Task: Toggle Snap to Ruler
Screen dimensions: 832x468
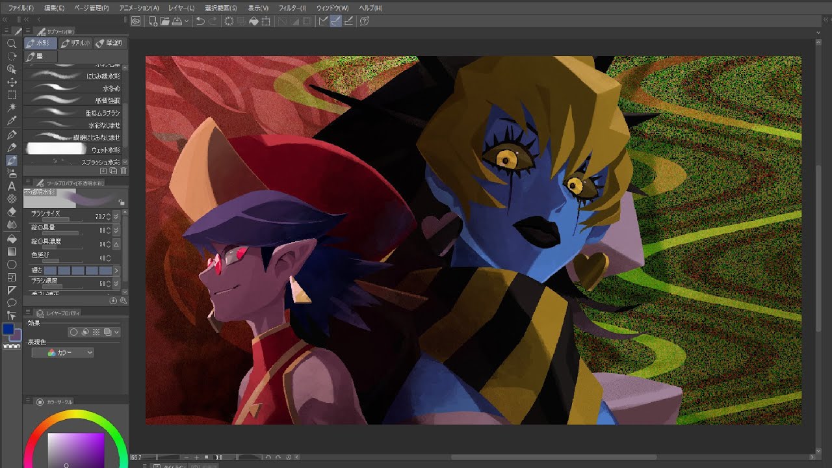Action: (323, 21)
